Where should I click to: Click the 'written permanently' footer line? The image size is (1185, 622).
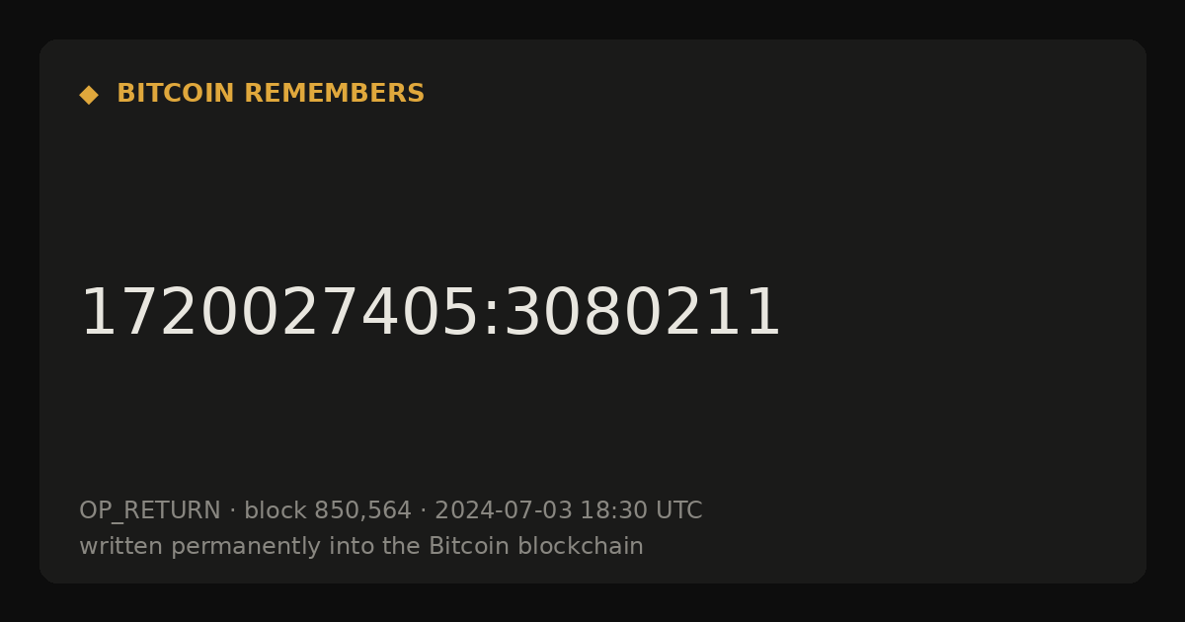(x=361, y=547)
